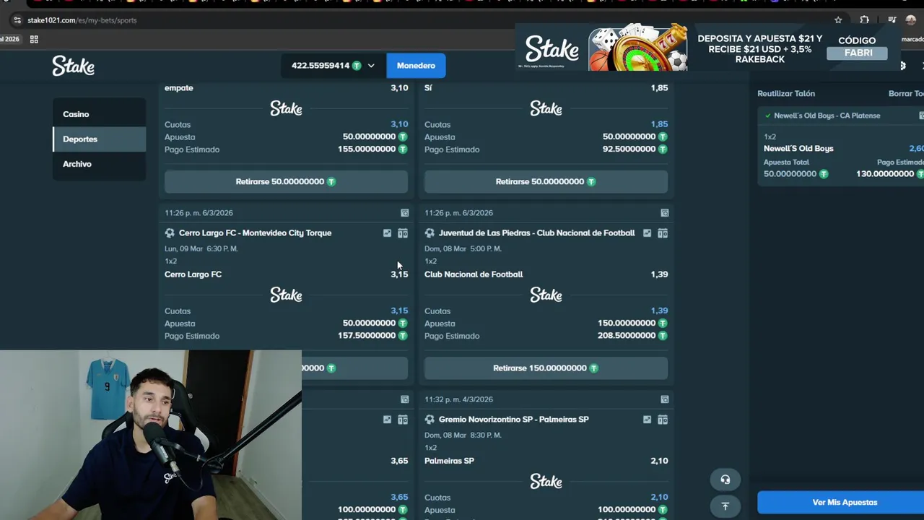Click blue Cuotas value 3,10
This screenshot has width=924, height=520.
point(399,124)
